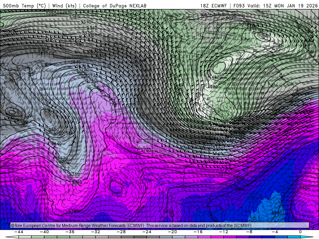Click the "-20" color scale label
This screenshot has width=319, height=239.
point(173,232)
